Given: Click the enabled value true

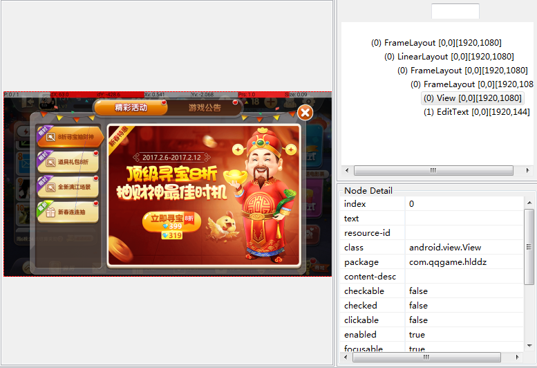Looking at the screenshot, I should click(417, 334).
